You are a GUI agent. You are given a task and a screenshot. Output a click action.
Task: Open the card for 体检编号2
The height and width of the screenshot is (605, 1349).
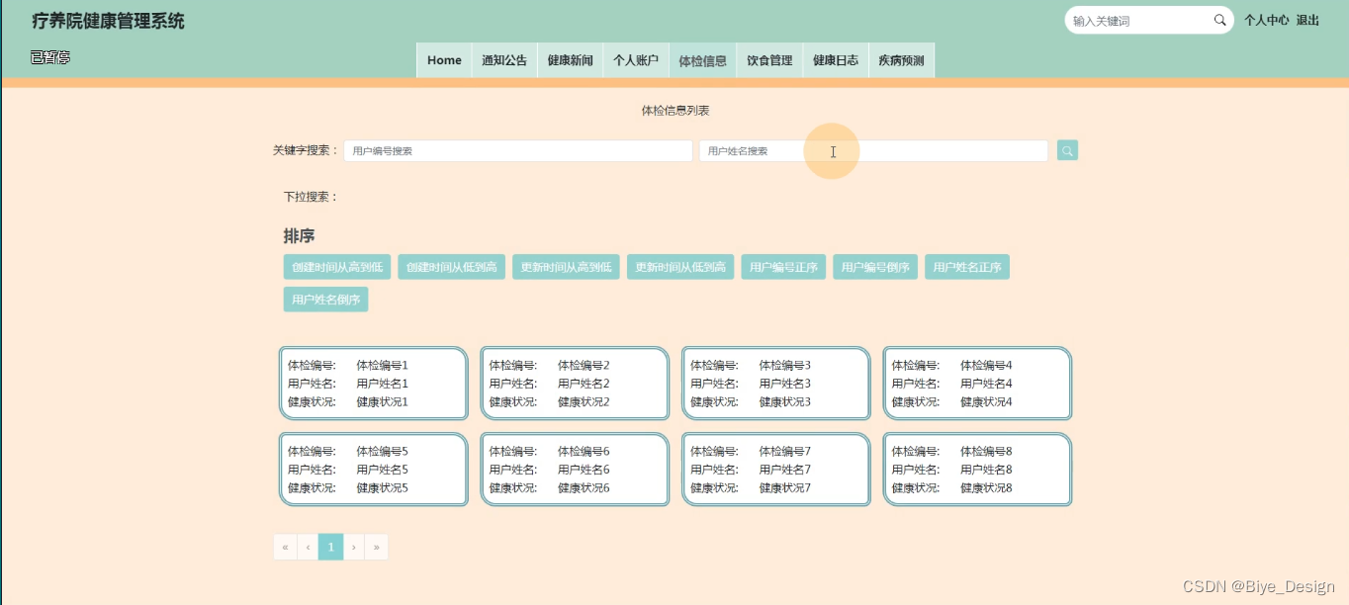(x=575, y=384)
